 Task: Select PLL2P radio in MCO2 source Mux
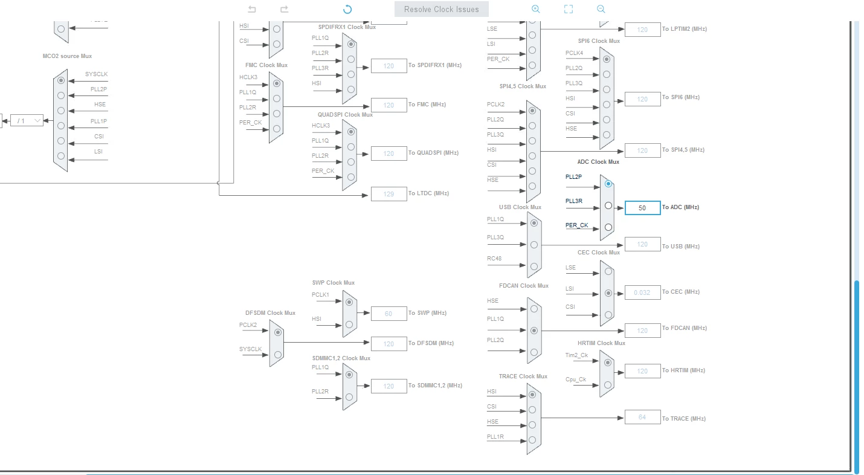click(x=61, y=95)
